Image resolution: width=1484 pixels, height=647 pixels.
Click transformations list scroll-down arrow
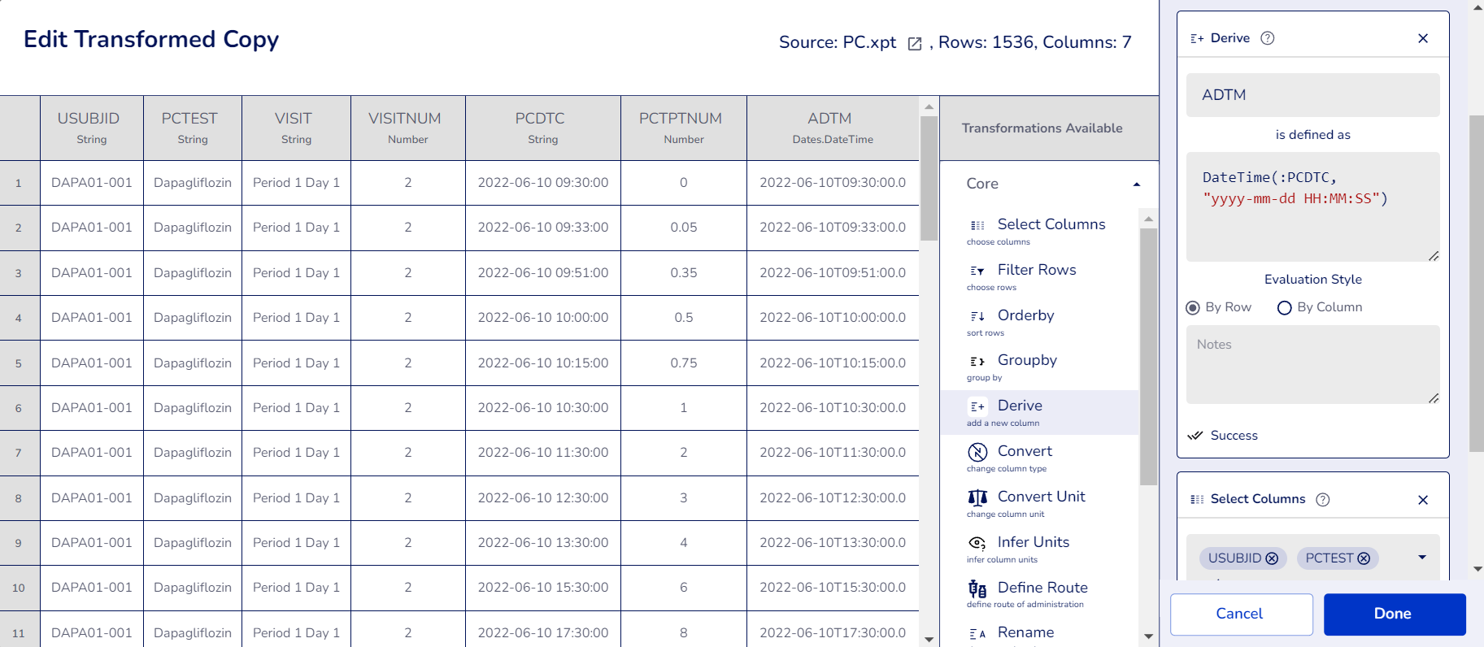1148,636
